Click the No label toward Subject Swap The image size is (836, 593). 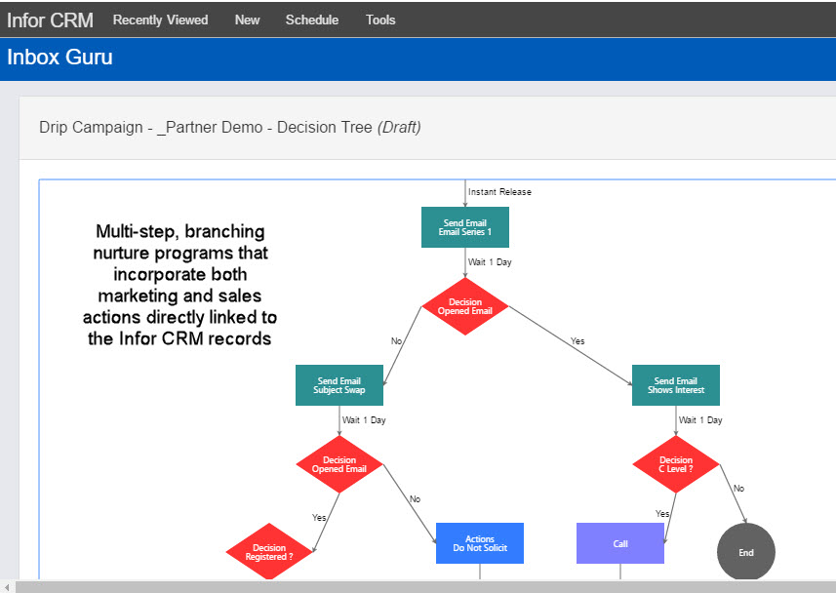pyautogui.click(x=396, y=340)
